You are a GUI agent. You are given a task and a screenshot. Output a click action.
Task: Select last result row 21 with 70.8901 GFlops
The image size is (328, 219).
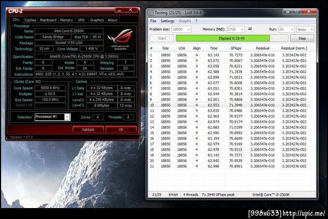coord(230,166)
